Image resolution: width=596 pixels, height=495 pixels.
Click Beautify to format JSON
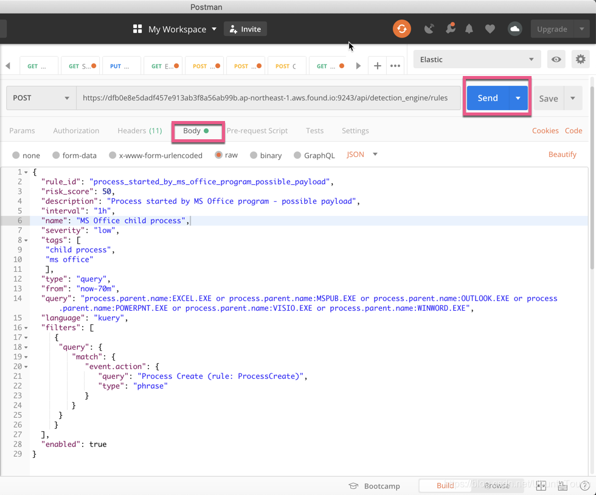(x=562, y=154)
